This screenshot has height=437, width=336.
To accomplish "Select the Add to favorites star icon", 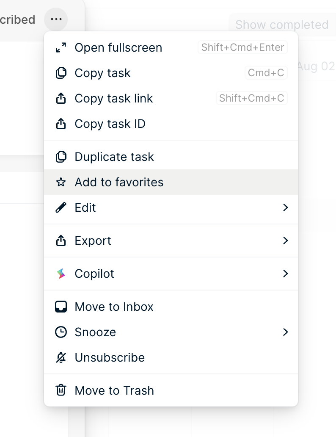I will pos(61,182).
